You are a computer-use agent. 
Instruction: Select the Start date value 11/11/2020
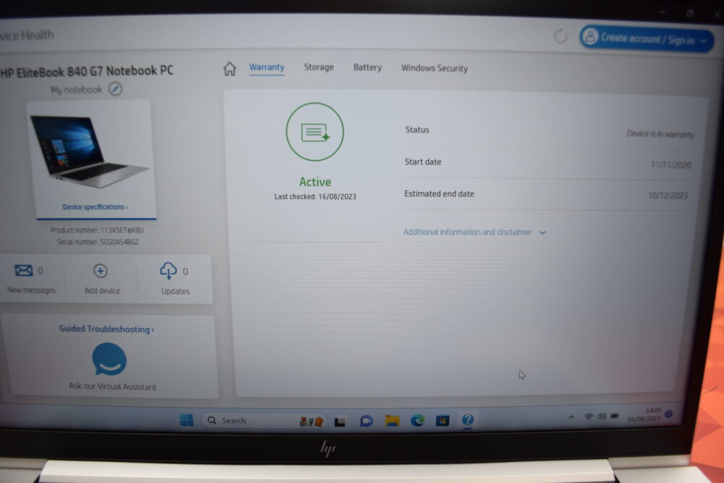coord(671,165)
